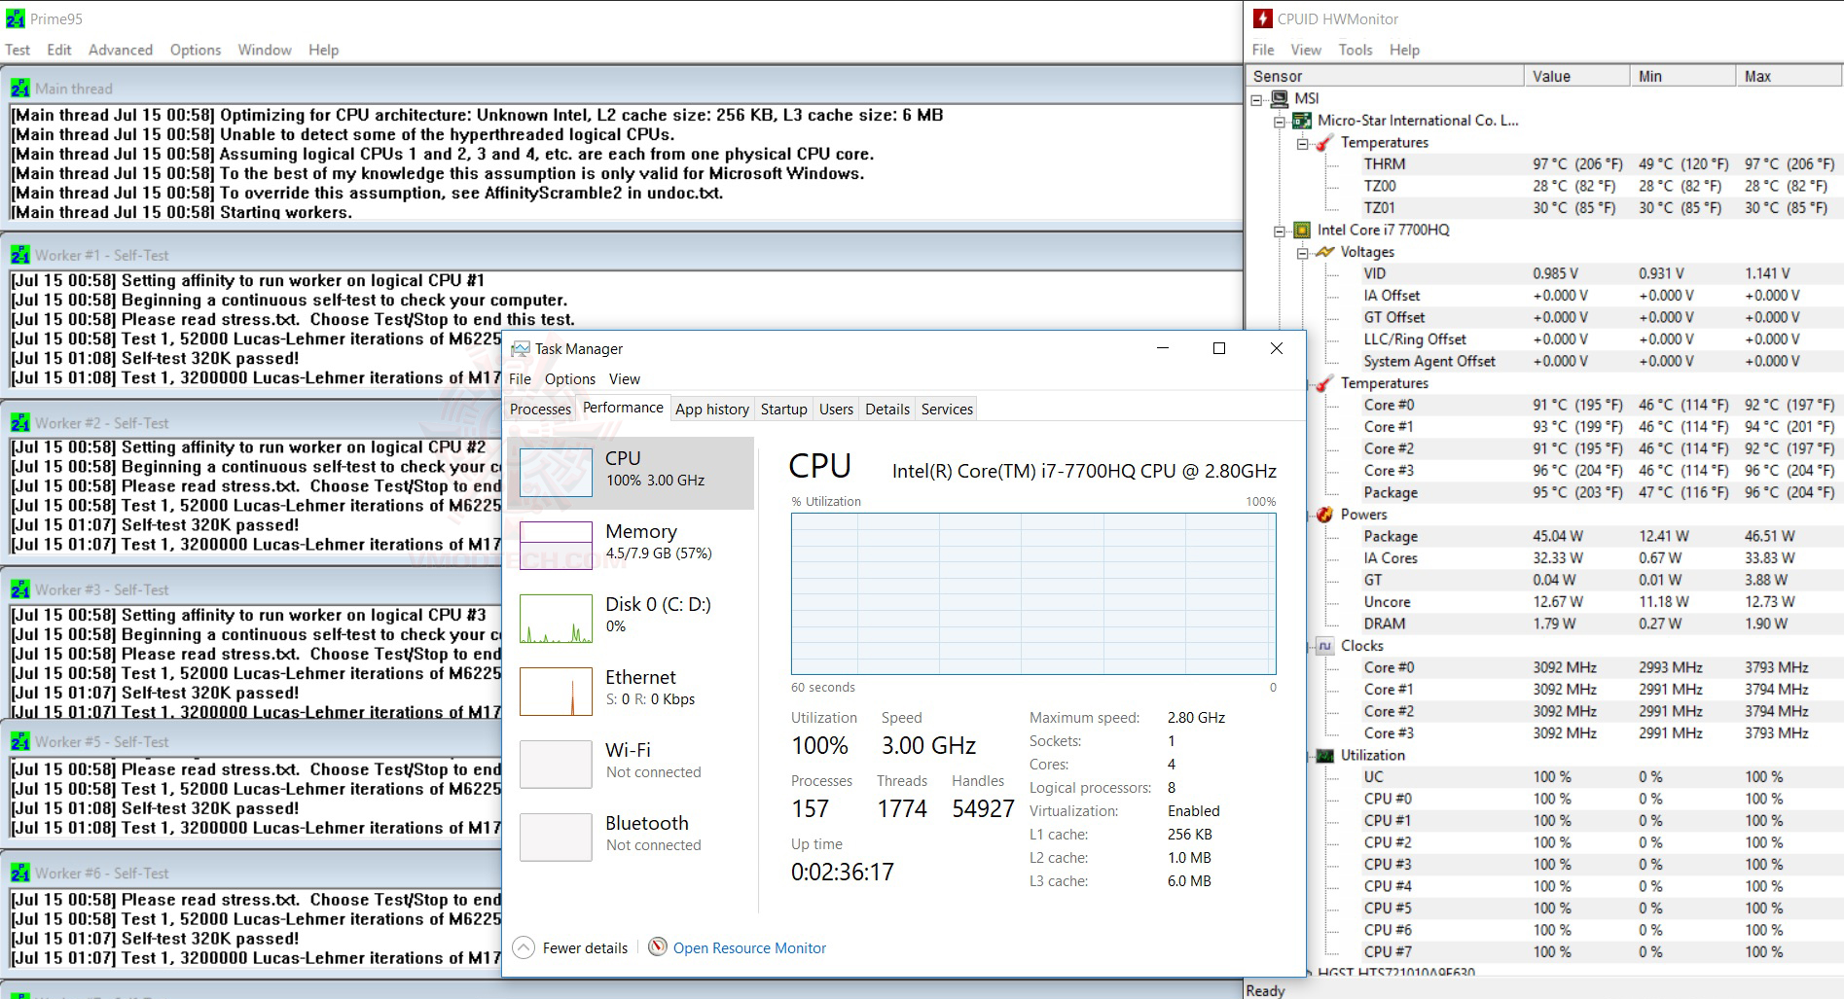Sort HWMonitor by the Value column header
This screenshot has width=1844, height=999.
[1576, 76]
